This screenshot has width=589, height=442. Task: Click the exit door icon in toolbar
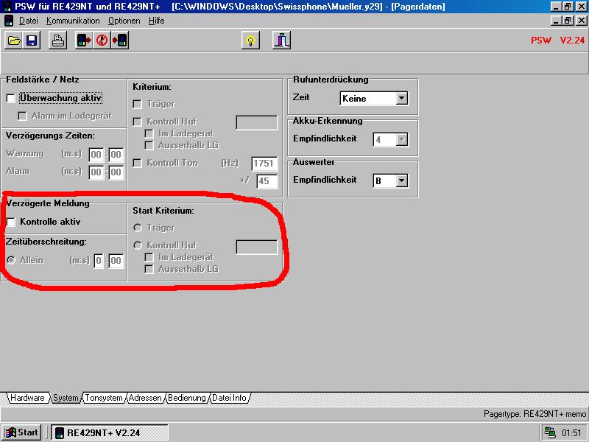coord(281,41)
